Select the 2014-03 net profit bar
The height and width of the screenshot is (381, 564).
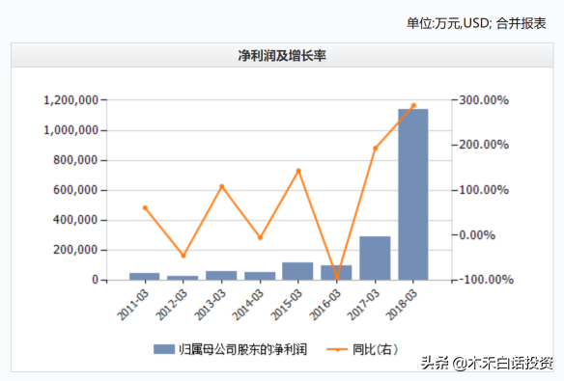pyautogui.click(x=260, y=276)
